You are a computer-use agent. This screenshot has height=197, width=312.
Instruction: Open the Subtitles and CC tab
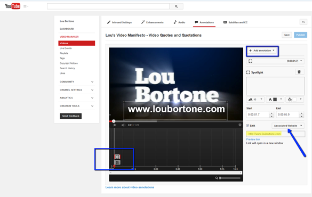point(235,22)
